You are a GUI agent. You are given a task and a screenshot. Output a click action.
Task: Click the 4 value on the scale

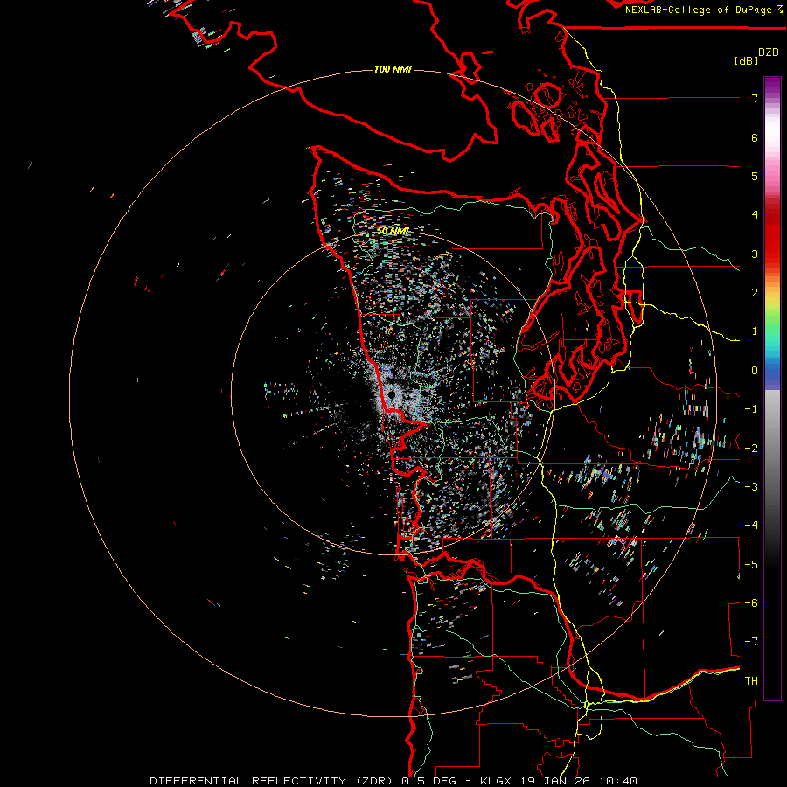click(755, 215)
